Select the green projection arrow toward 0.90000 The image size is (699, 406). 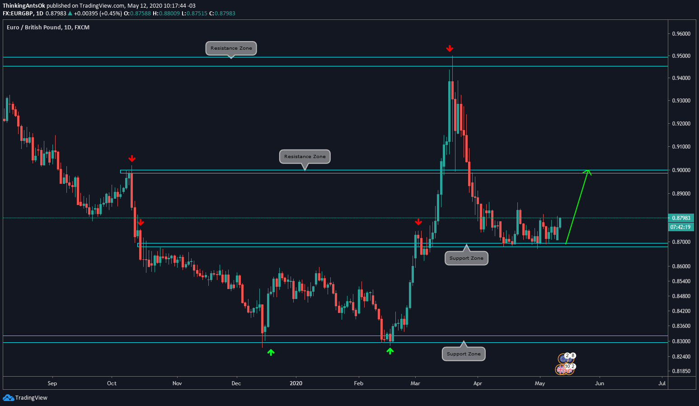[x=578, y=207]
